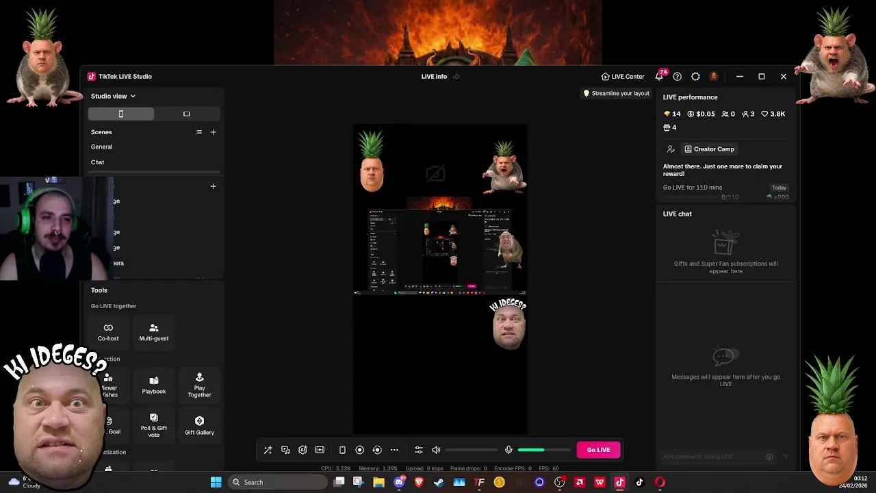Viewport: 876px width, 493px height.
Task: Add a new source with plus
Action: [x=213, y=186]
